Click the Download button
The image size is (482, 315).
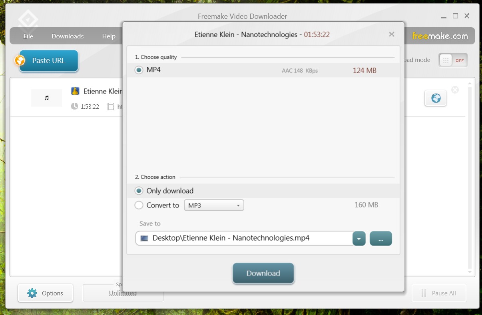pyautogui.click(x=263, y=273)
